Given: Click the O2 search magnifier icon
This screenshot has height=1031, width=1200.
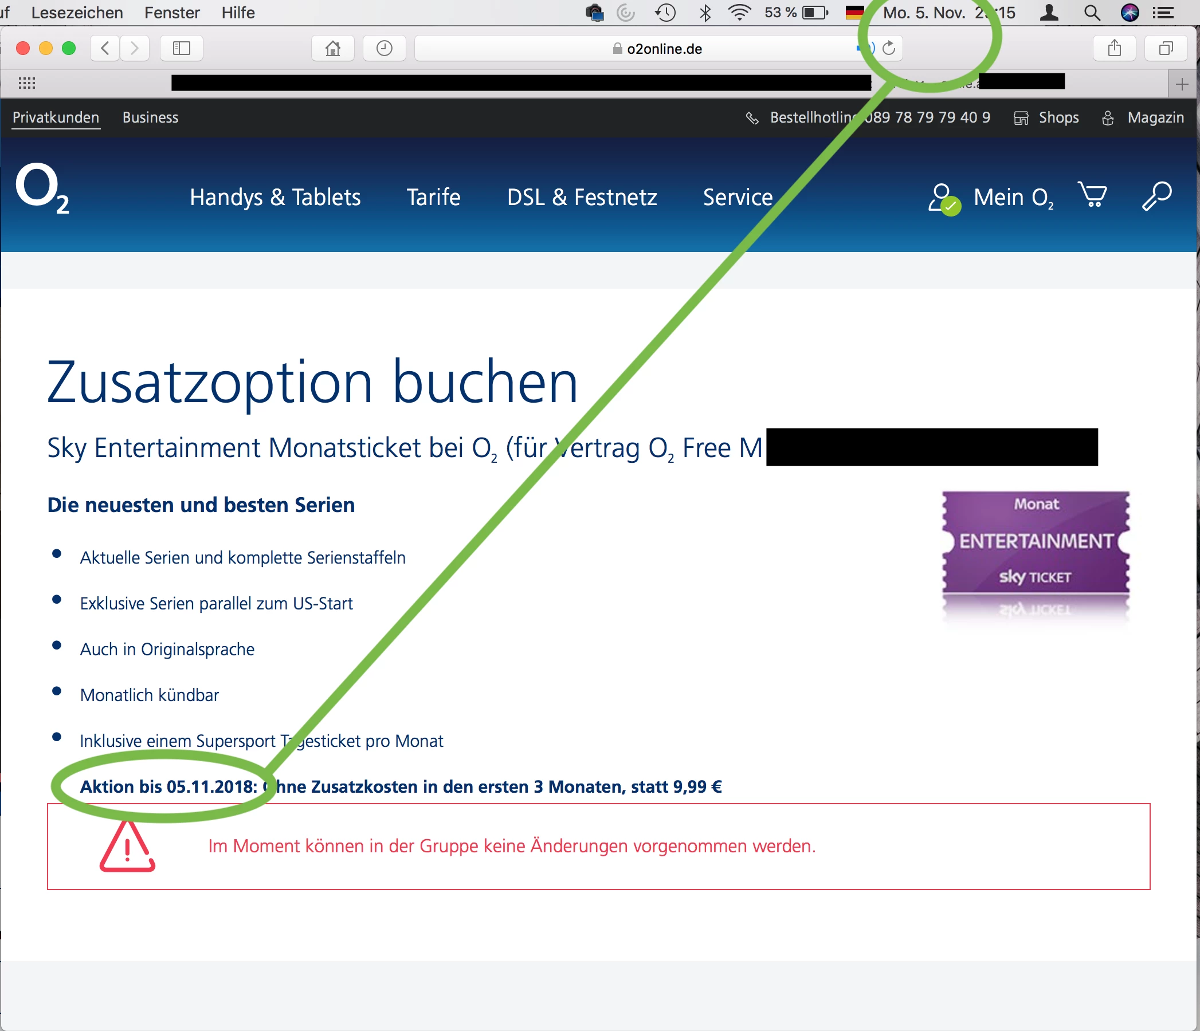Looking at the screenshot, I should [1156, 196].
